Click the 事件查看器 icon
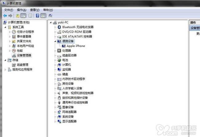 pos(14,37)
